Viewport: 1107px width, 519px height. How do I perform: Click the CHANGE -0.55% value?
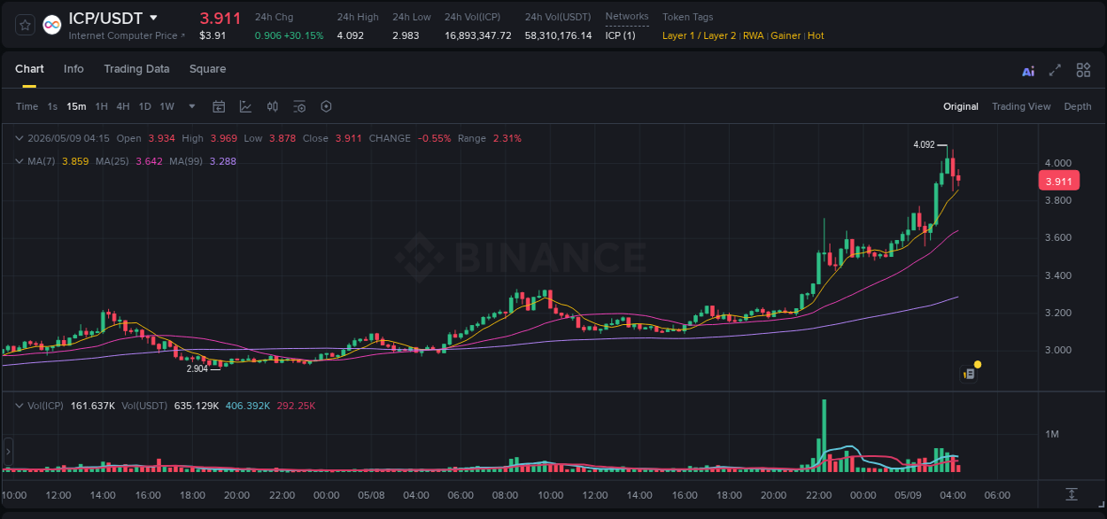coord(435,138)
